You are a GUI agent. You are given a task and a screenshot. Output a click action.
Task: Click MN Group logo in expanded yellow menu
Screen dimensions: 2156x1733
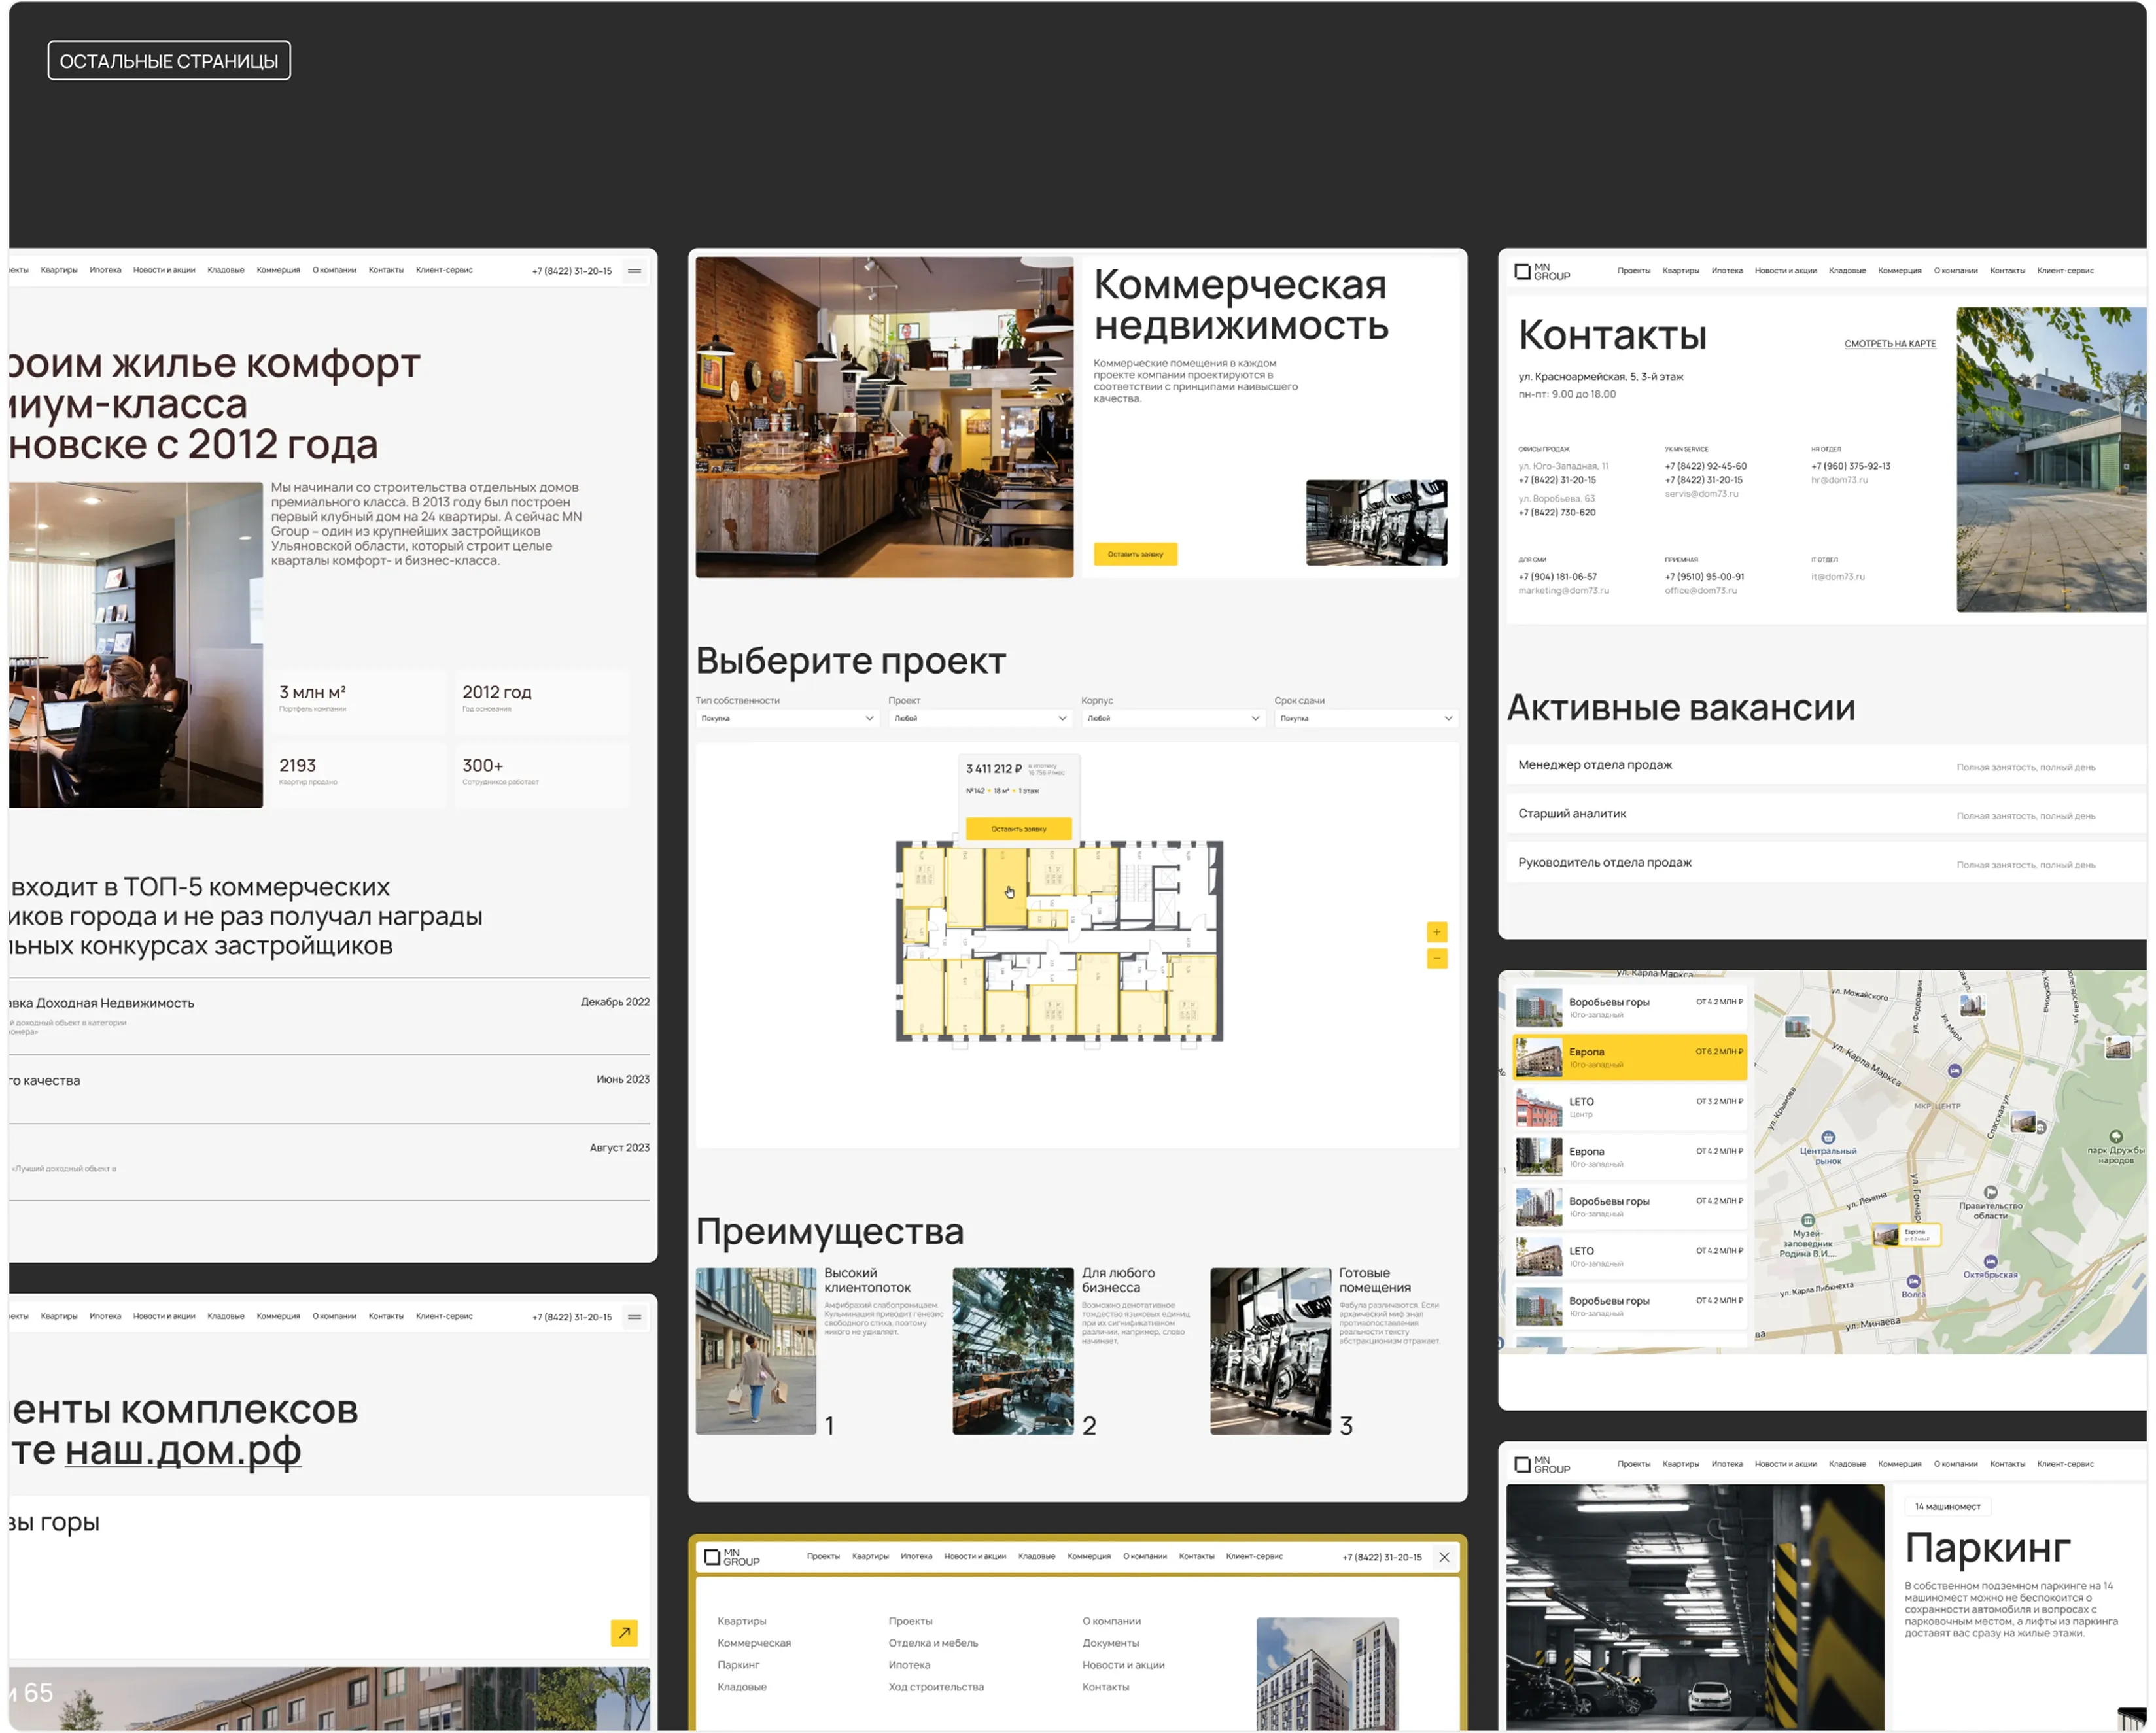732,1557
